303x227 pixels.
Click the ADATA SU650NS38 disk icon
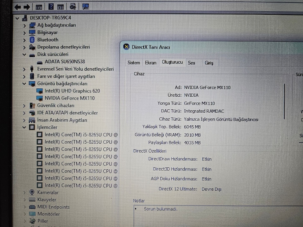point(40,62)
